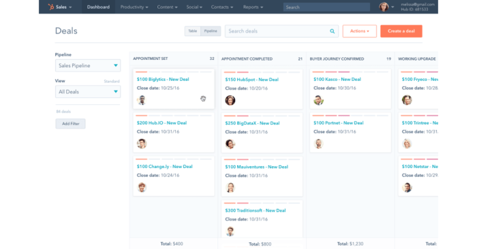
Task: Click the Total: $1,230 column footer
Action: tap(350, 244)
